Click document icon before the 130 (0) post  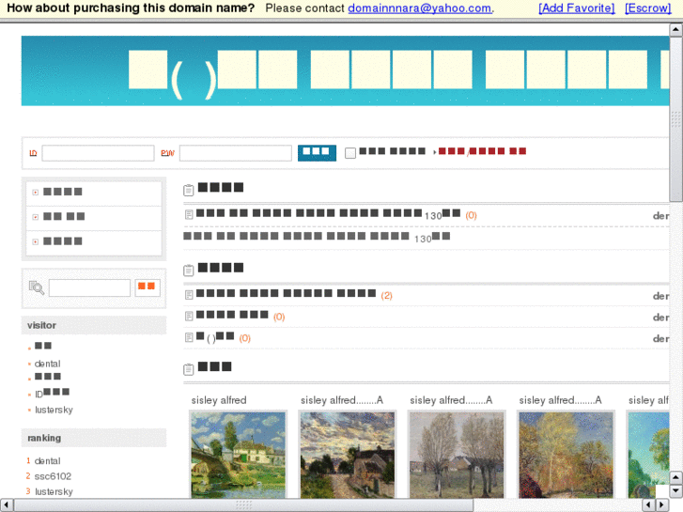[189, 214]
